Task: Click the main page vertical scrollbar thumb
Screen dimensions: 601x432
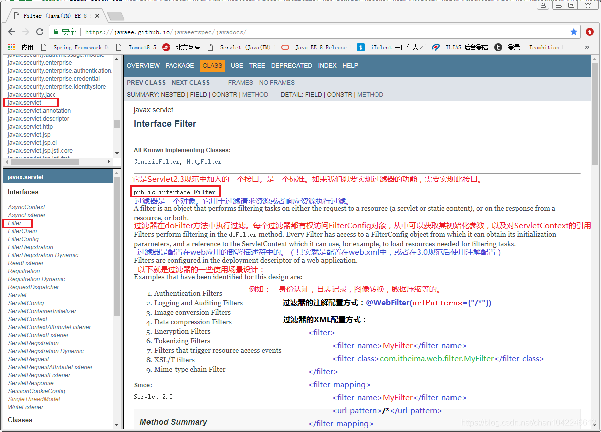Action: point(595,114)
